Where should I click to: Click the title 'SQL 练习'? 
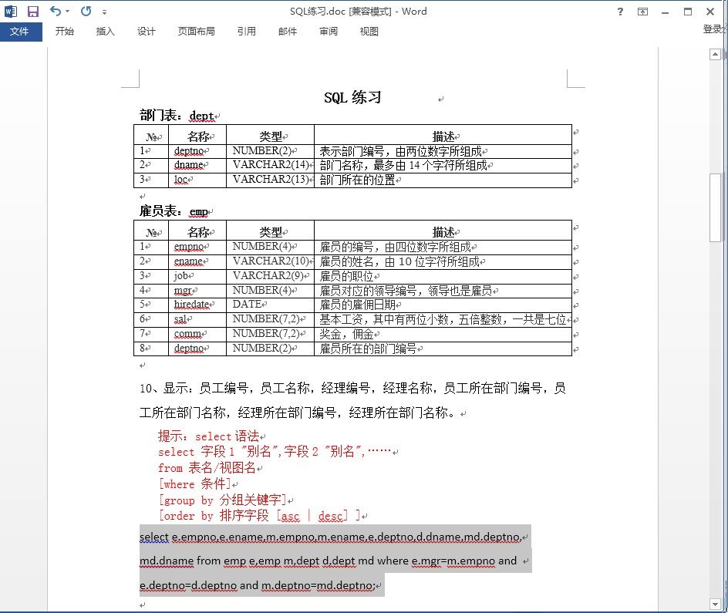click(x=352, y=97)
